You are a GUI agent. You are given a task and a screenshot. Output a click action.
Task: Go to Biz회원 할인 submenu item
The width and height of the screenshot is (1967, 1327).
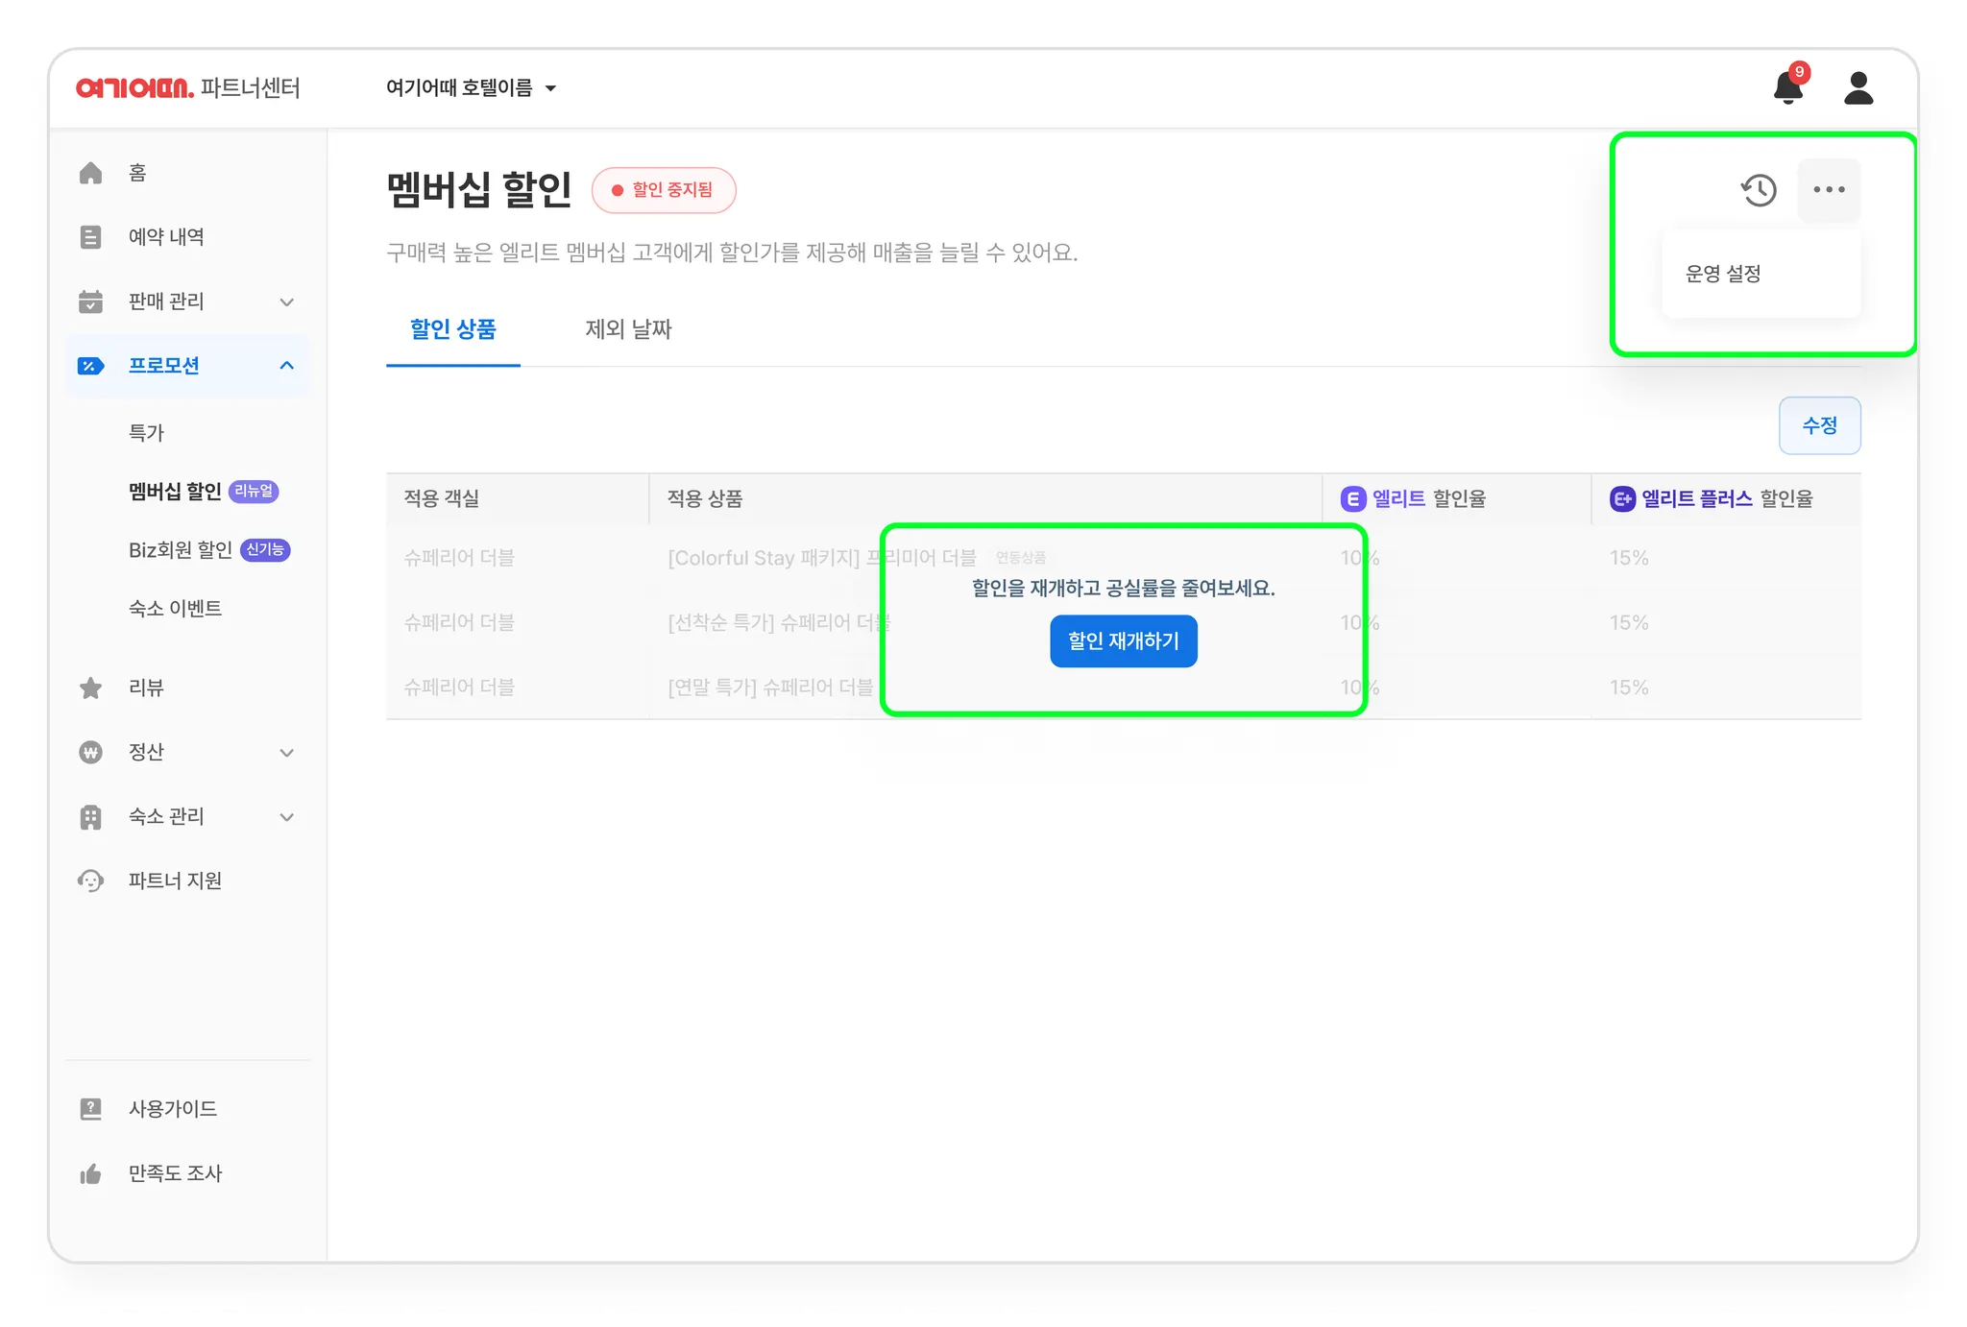click(x=181, y=550)
